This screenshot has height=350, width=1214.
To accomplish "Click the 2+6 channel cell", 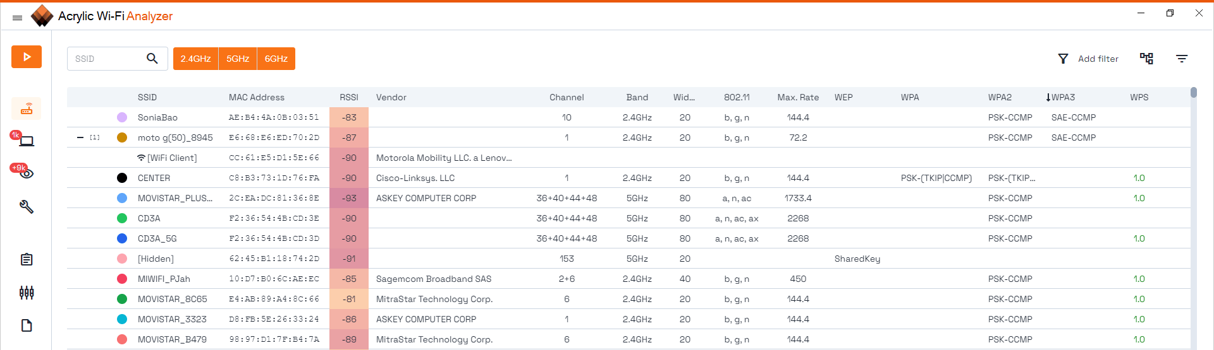I will point(567,279).
